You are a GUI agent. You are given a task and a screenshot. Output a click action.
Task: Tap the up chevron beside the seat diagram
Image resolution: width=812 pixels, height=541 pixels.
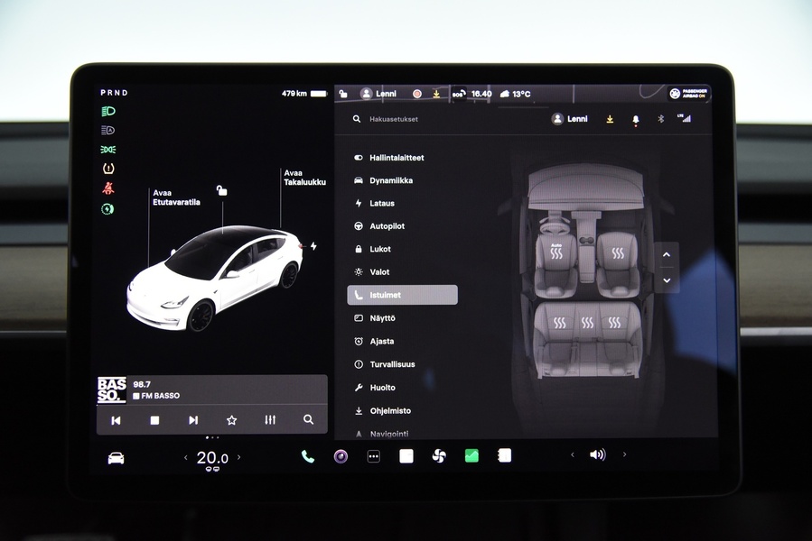point(667,254)
